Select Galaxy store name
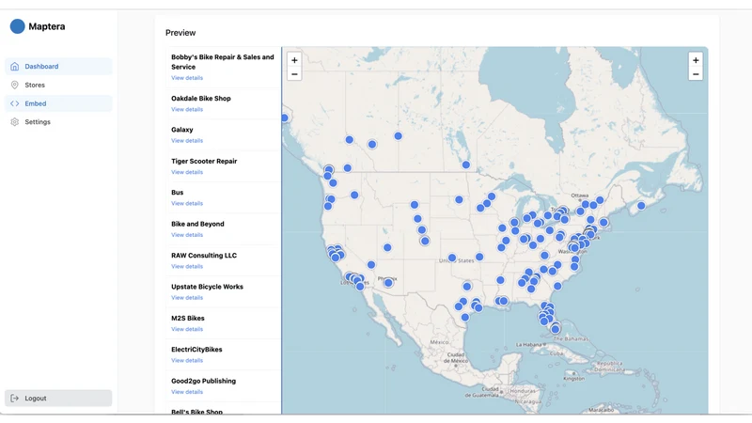 point(182,130)
